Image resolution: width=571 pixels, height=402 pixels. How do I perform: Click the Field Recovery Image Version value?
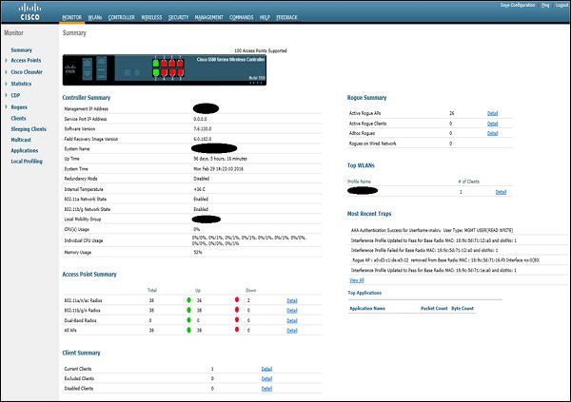(x=202, y=139)
